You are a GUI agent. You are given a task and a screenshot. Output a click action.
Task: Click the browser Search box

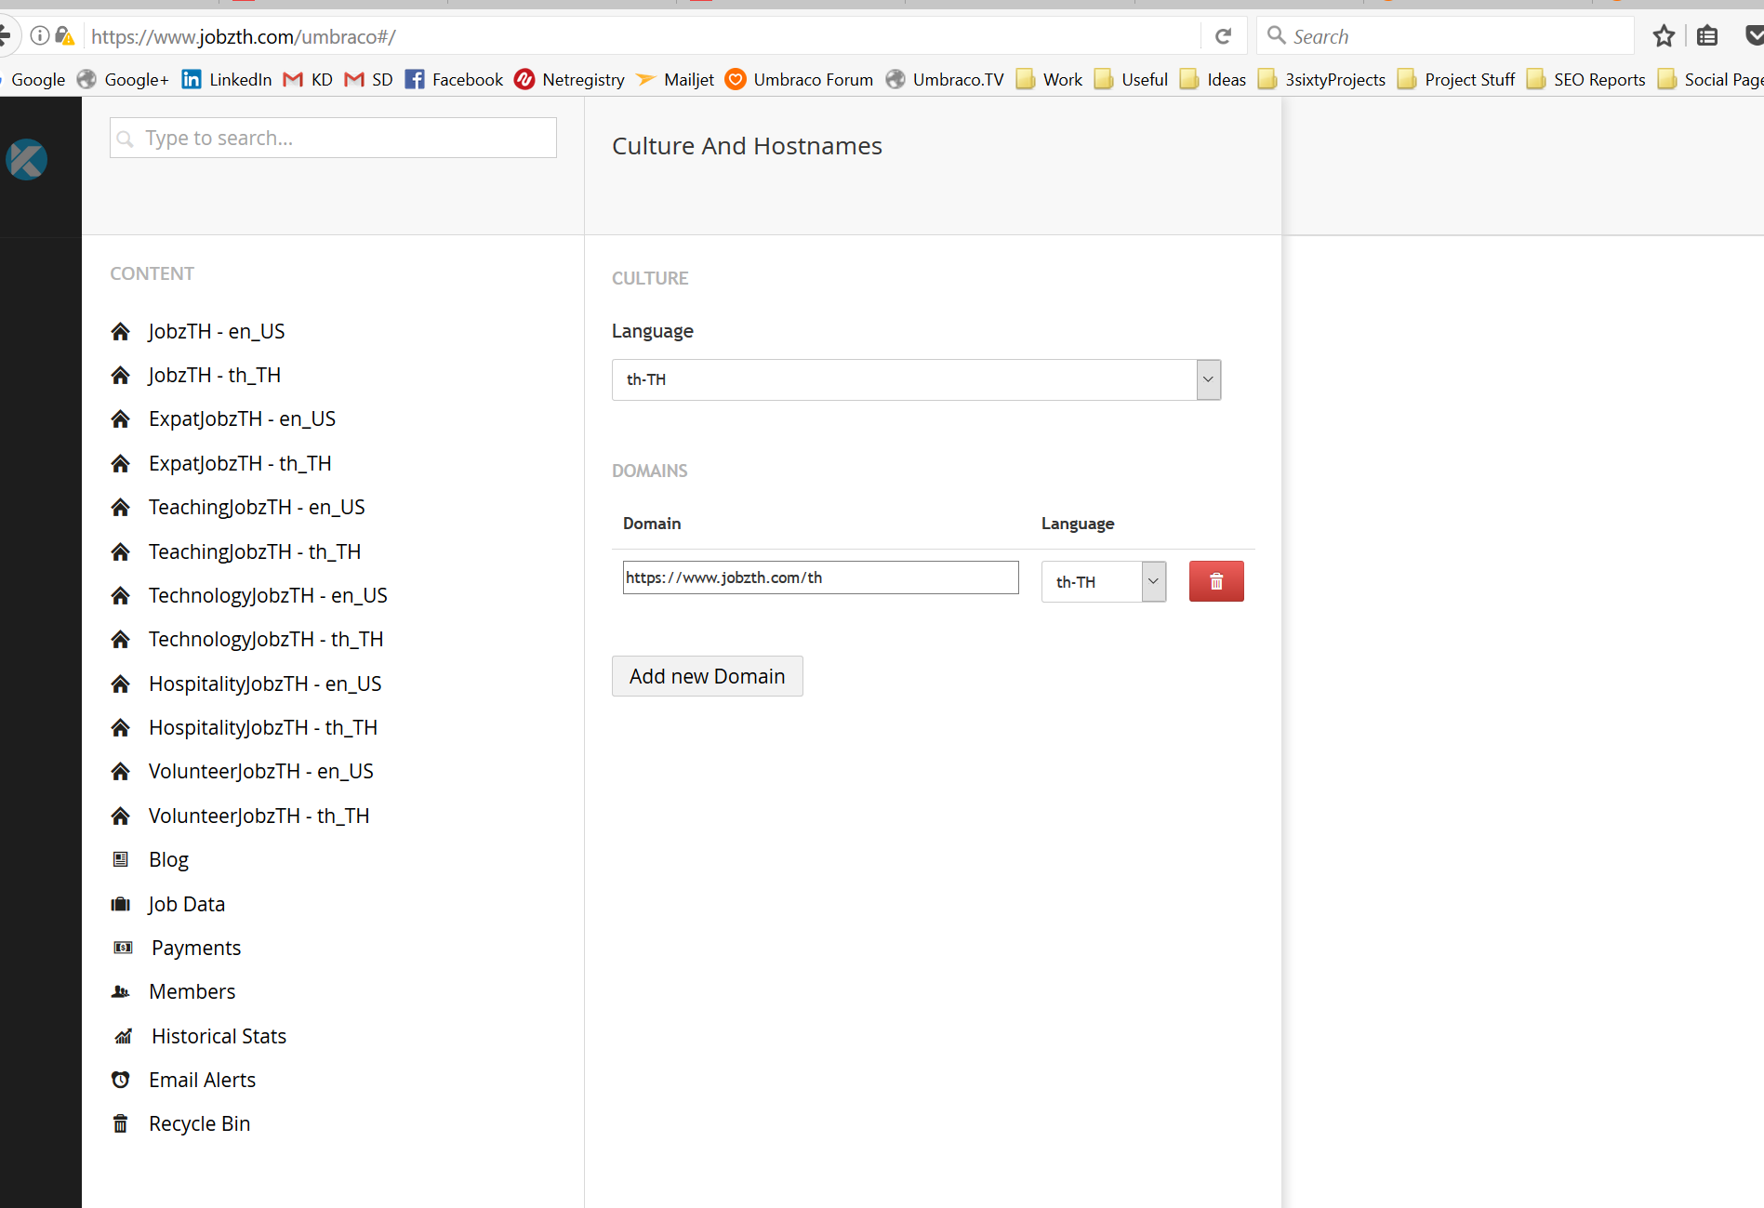click(x=1446, y=36)
